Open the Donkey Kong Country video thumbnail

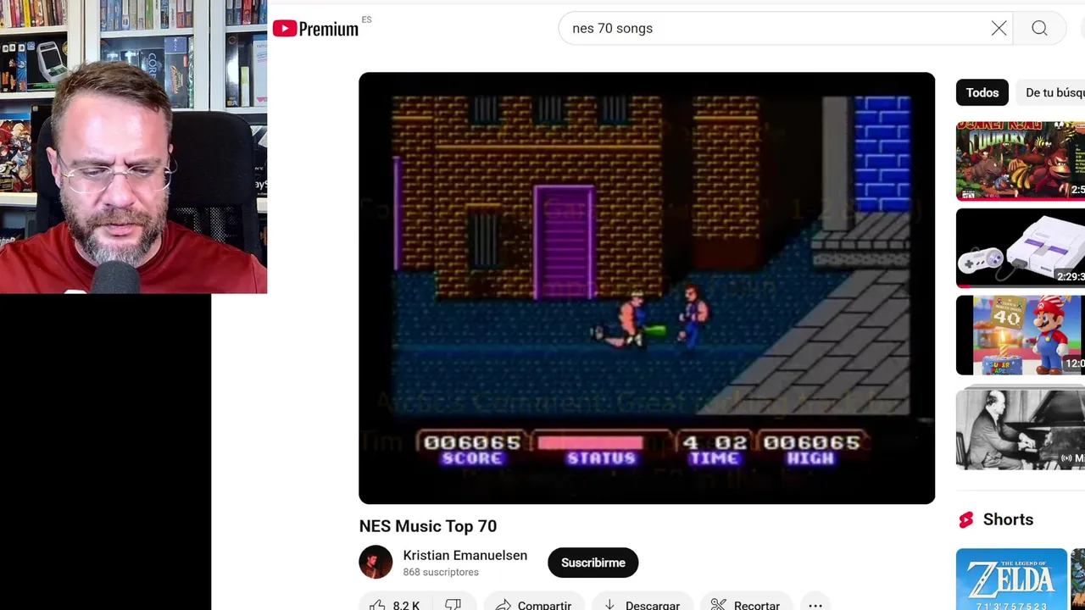1021,161
